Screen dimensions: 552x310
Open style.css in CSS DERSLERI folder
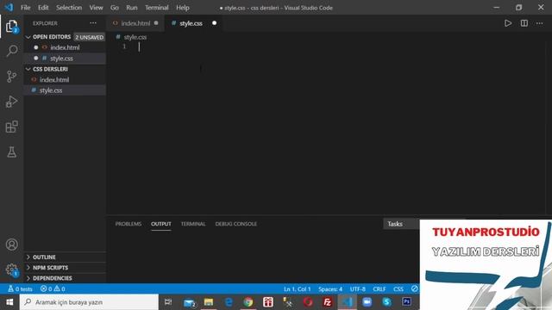coord(65,90)
